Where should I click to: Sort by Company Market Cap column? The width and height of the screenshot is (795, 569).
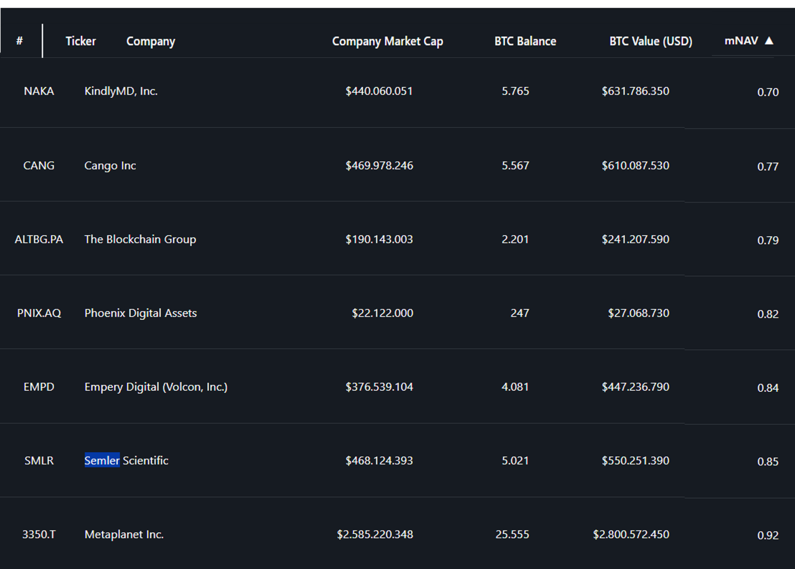(388, 41)
